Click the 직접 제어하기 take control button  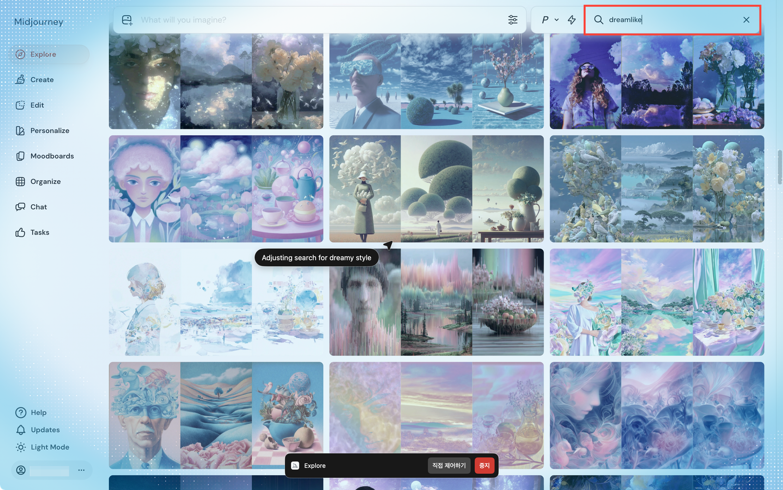click(449, 466)
